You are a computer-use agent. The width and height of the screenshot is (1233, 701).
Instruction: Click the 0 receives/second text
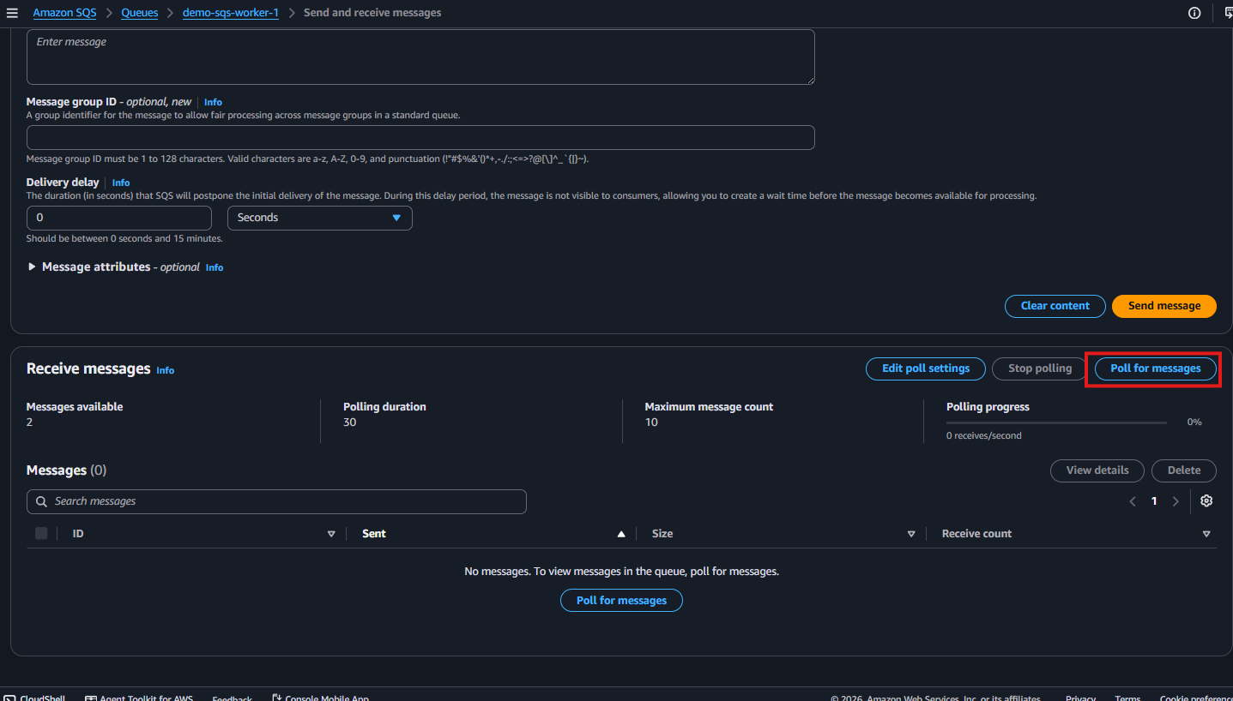point(984,435)
